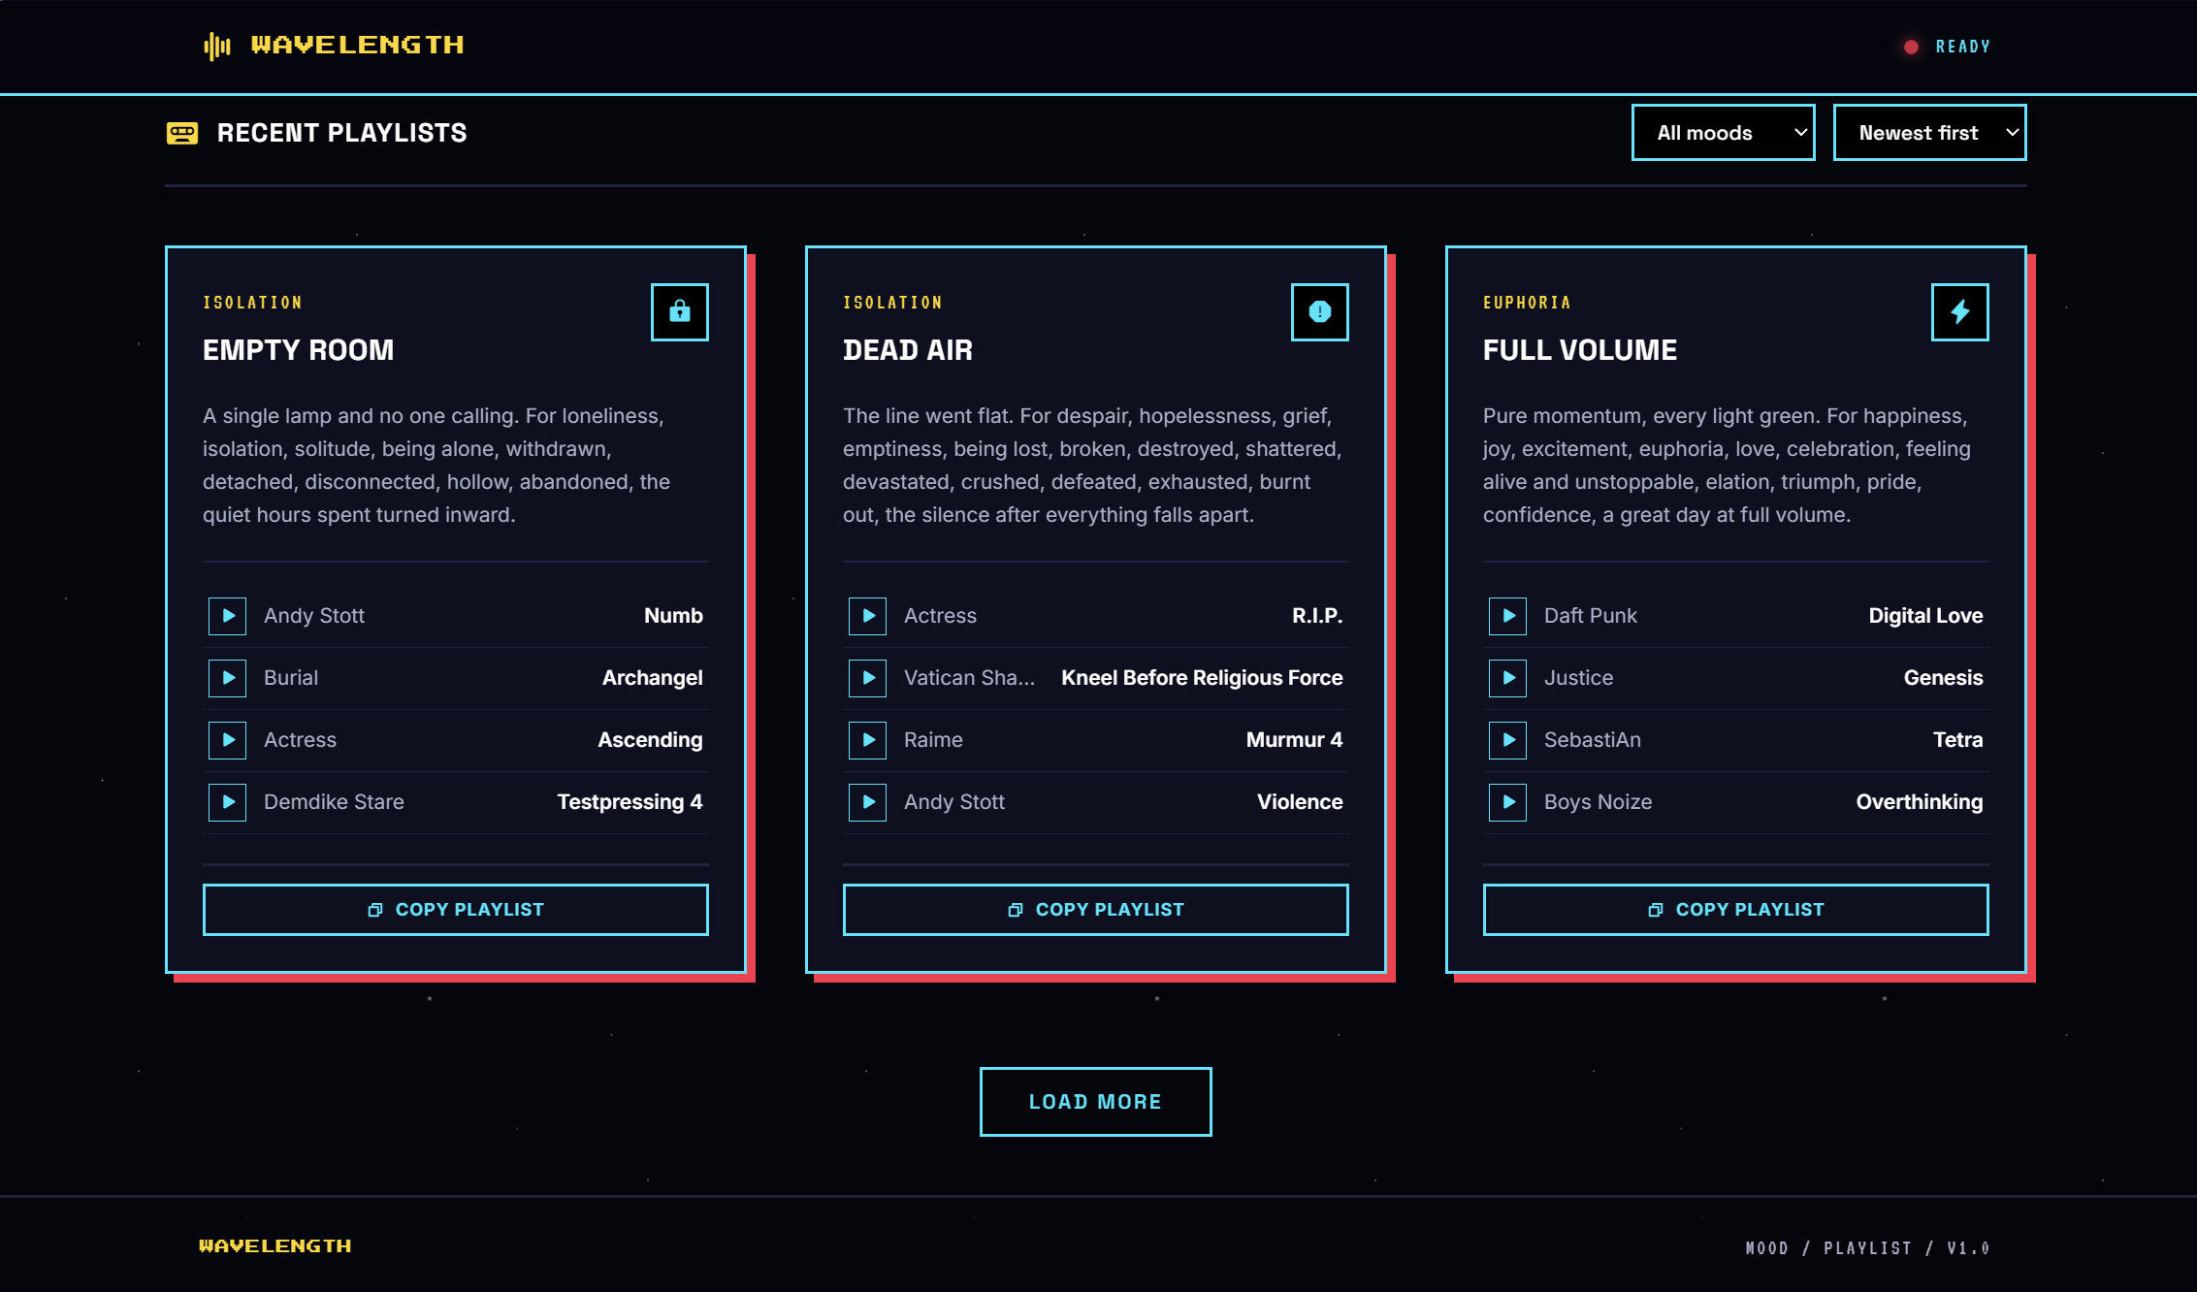
Task: Play Raime's Murmur 4 track
Action: pos(867,740)
